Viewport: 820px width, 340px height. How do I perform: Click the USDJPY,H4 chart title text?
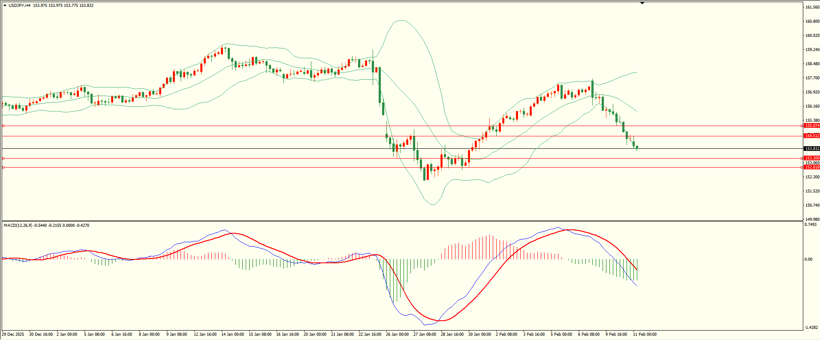(19, 6)
